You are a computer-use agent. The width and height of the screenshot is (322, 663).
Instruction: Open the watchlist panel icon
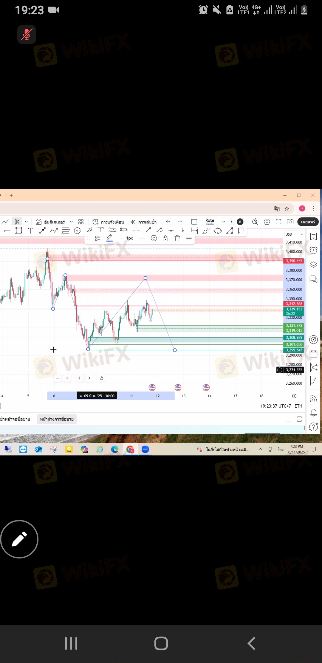pos(313,237)
